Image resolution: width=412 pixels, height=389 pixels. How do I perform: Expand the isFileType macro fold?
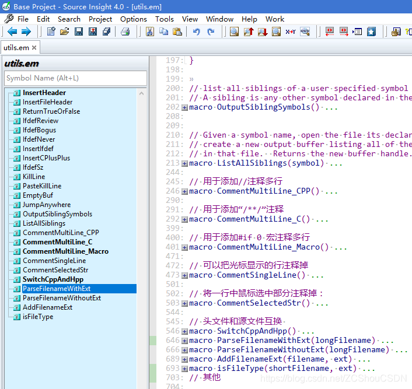[185, 369]
